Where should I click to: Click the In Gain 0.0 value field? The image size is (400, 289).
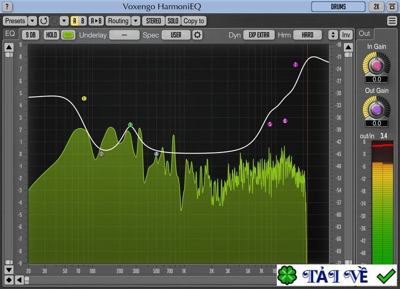377,79
